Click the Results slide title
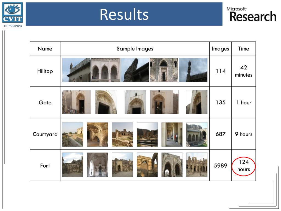 click(124, 14)
